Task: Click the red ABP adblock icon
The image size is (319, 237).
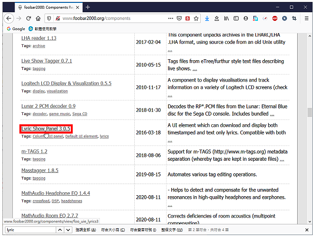Action: tap(275, 18)
